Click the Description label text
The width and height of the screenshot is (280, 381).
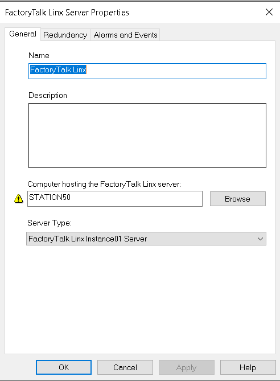coord(48,95)
